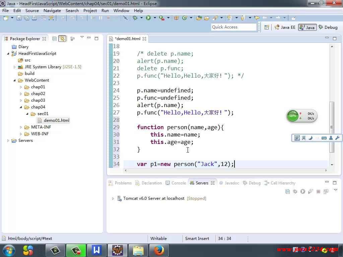
Task: Click the Search flashlight toolbar icon
Action: tap(215, 18)
